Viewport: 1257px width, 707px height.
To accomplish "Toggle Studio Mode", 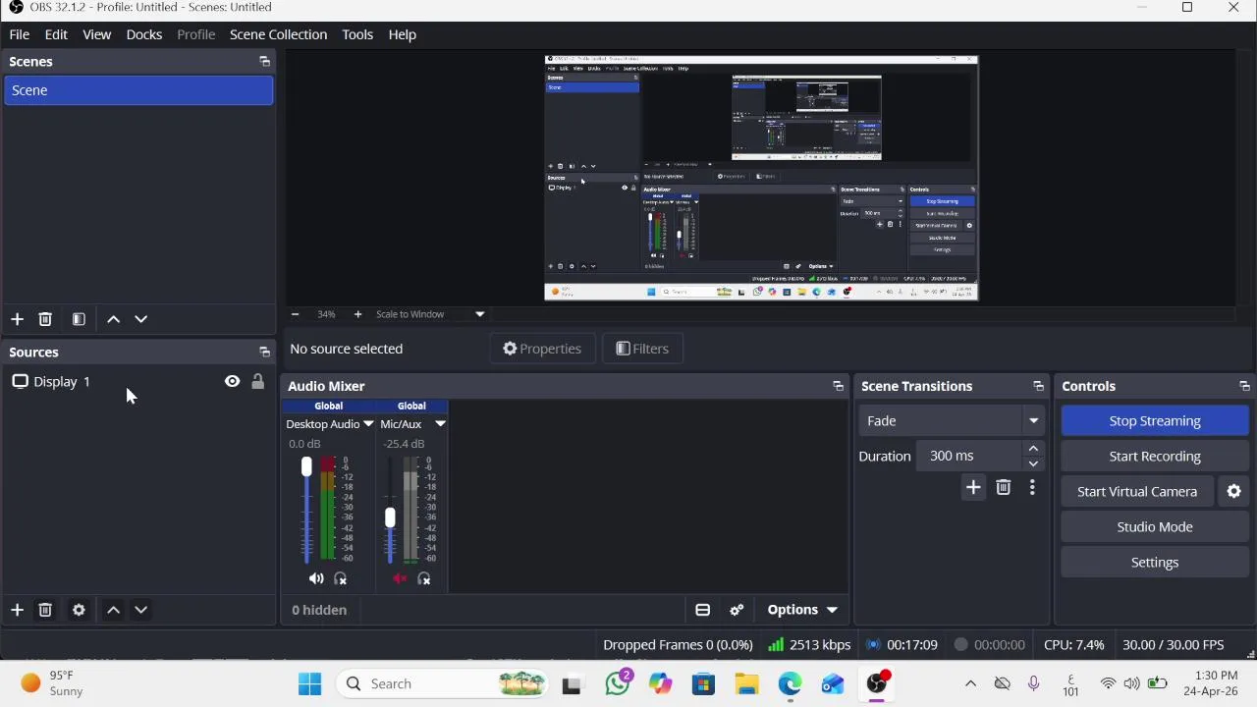I will point(1155,527).
